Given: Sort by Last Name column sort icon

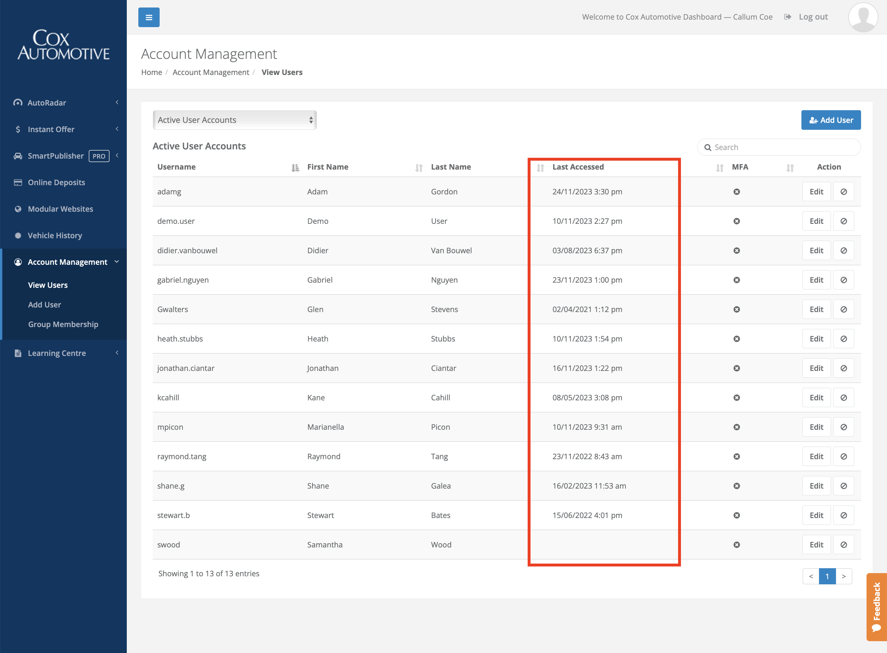Looking at the screenshot, I should pos(541,168).
